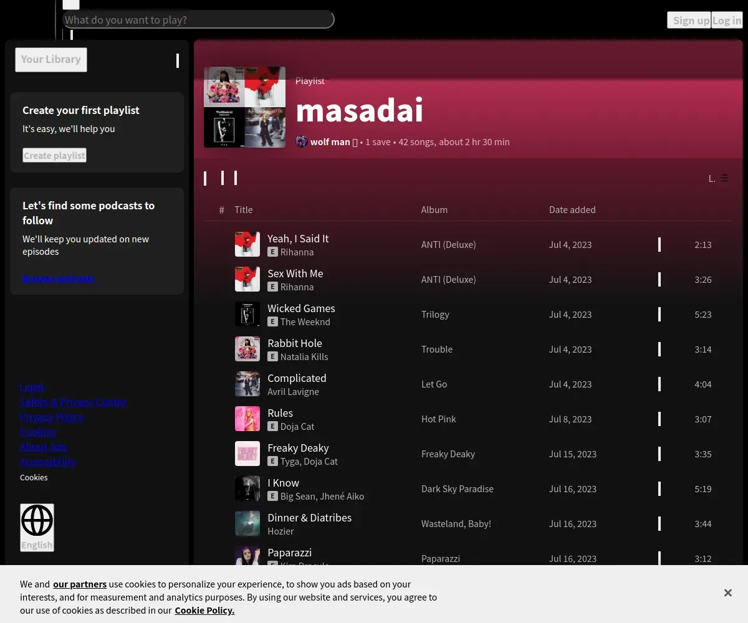Sort by the Album column header
The width and height of the screenshot is (748, 623).
coord(434,209)
